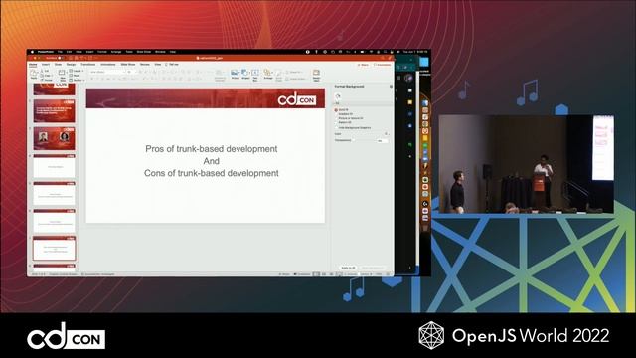Click the Comments button in the status bar

tap(302, 274)
